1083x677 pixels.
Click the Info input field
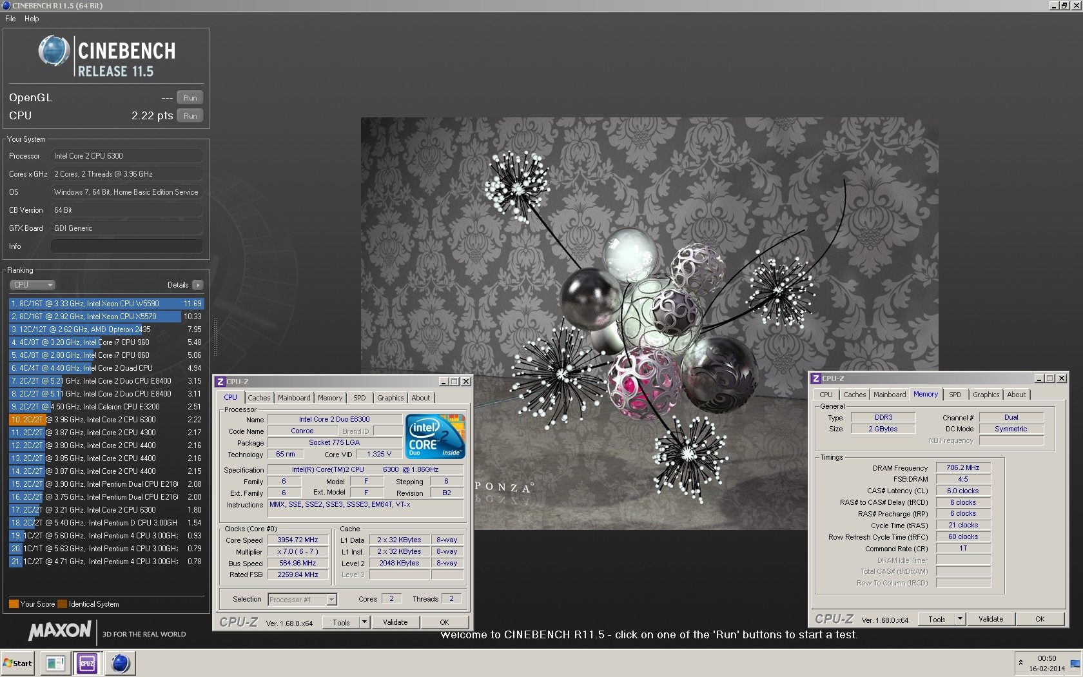(126, 246)
